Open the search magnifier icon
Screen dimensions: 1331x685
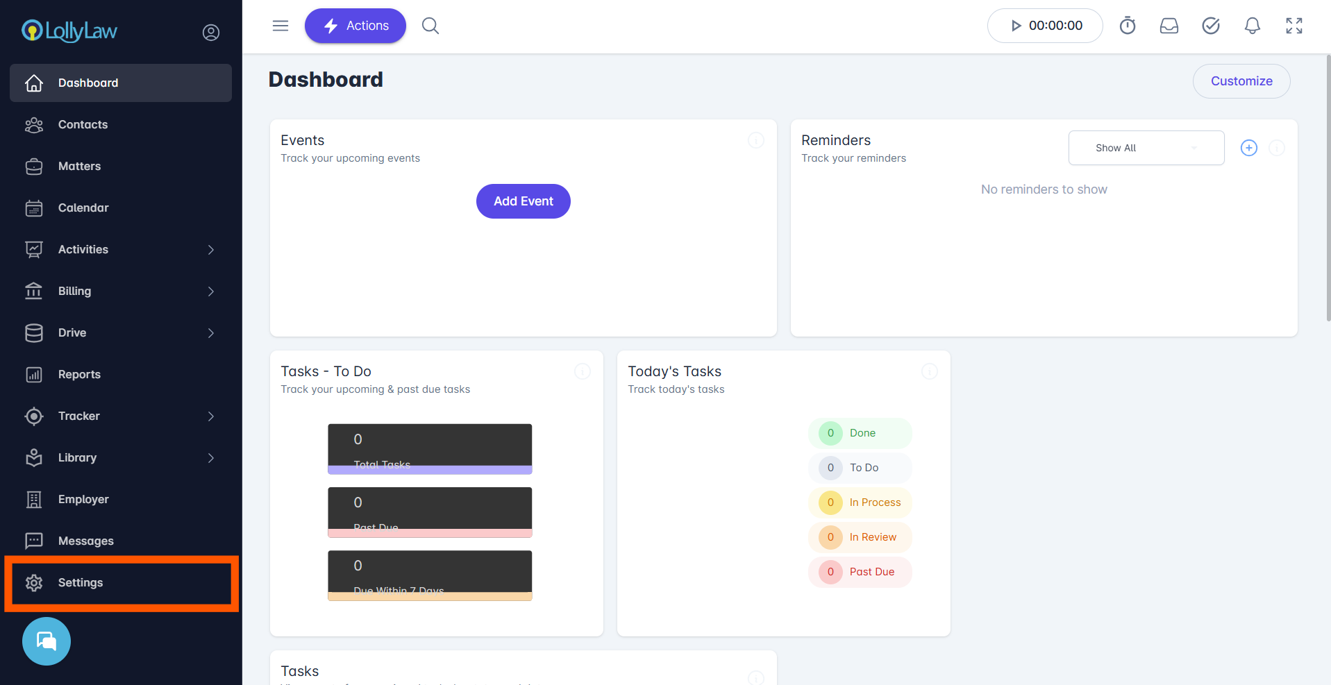[x=430, y=26]
